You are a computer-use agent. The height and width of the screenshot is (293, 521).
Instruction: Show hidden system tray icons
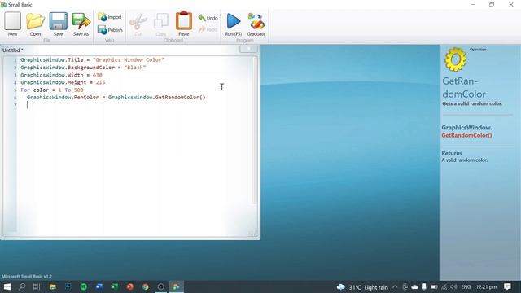(395, 287)
